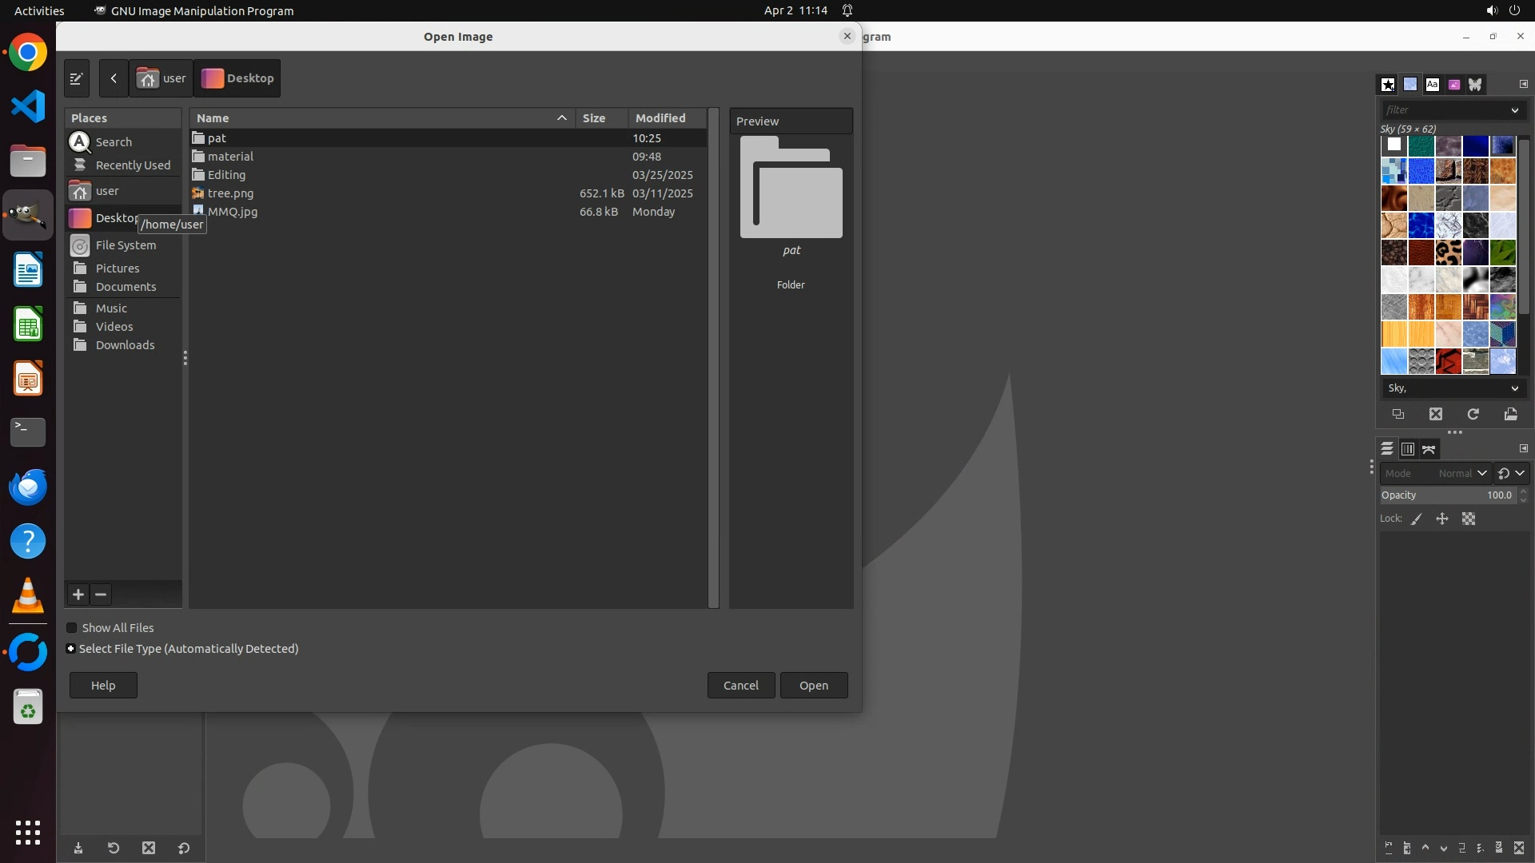Click the type-a-file-name pencil icon
The height and width of the screenshot is (863, 1535).
click(77, 78)
